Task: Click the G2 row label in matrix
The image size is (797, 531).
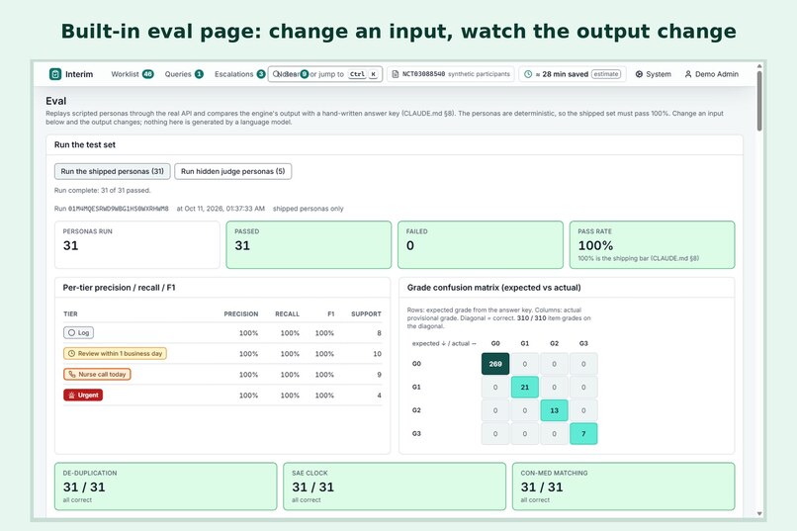Action: (416, 410)
